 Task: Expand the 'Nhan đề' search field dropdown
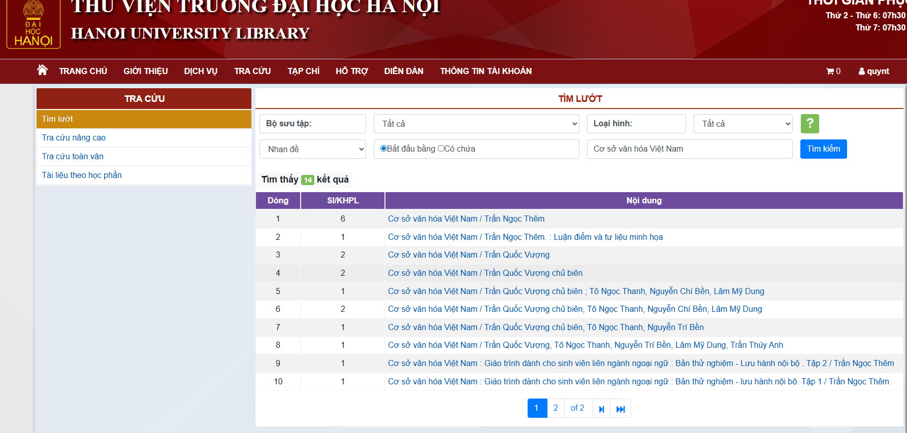[312, 149]
